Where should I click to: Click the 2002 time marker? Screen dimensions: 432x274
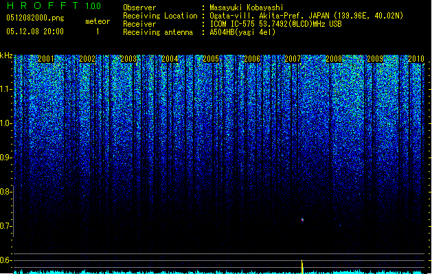click(87, 59)
